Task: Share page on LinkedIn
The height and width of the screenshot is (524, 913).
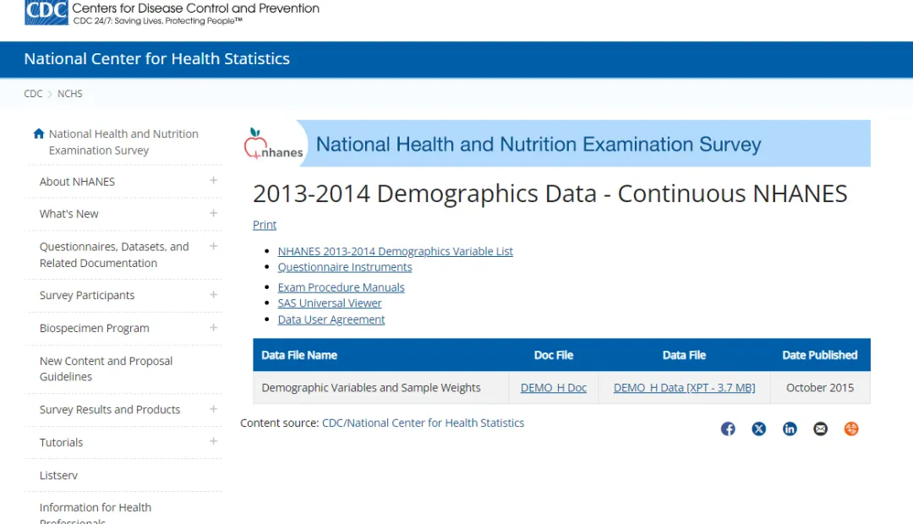Action: click(790, 429)
